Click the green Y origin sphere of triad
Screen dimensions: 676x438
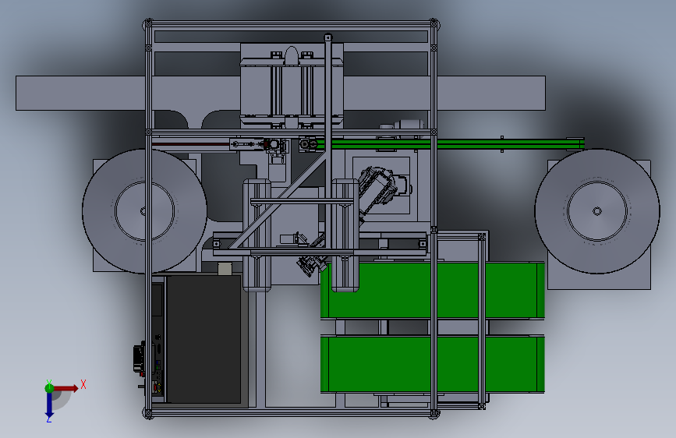(x=49, y=388)
